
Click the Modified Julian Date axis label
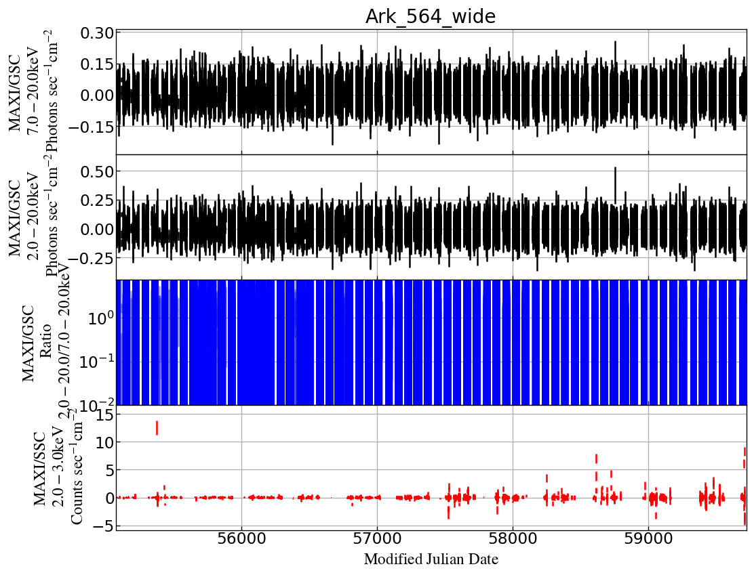pos(431,559)
